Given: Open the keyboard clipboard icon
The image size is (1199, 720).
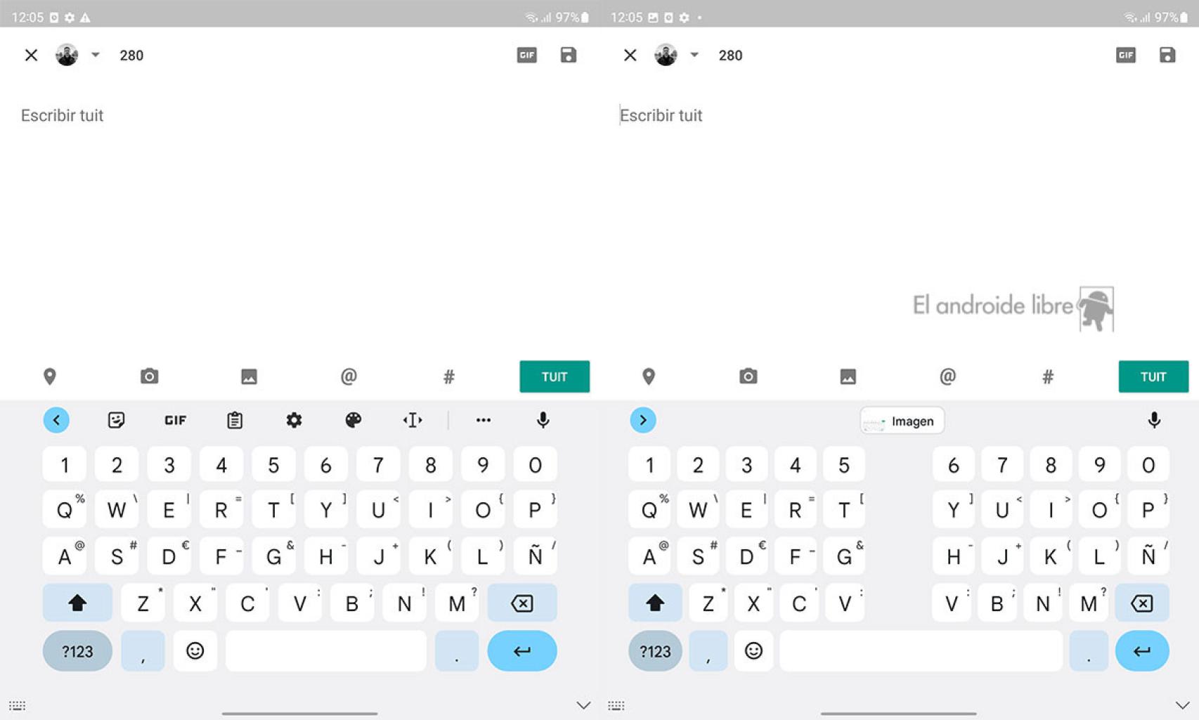Looking at the screenshot, I should tap(235, 420).
